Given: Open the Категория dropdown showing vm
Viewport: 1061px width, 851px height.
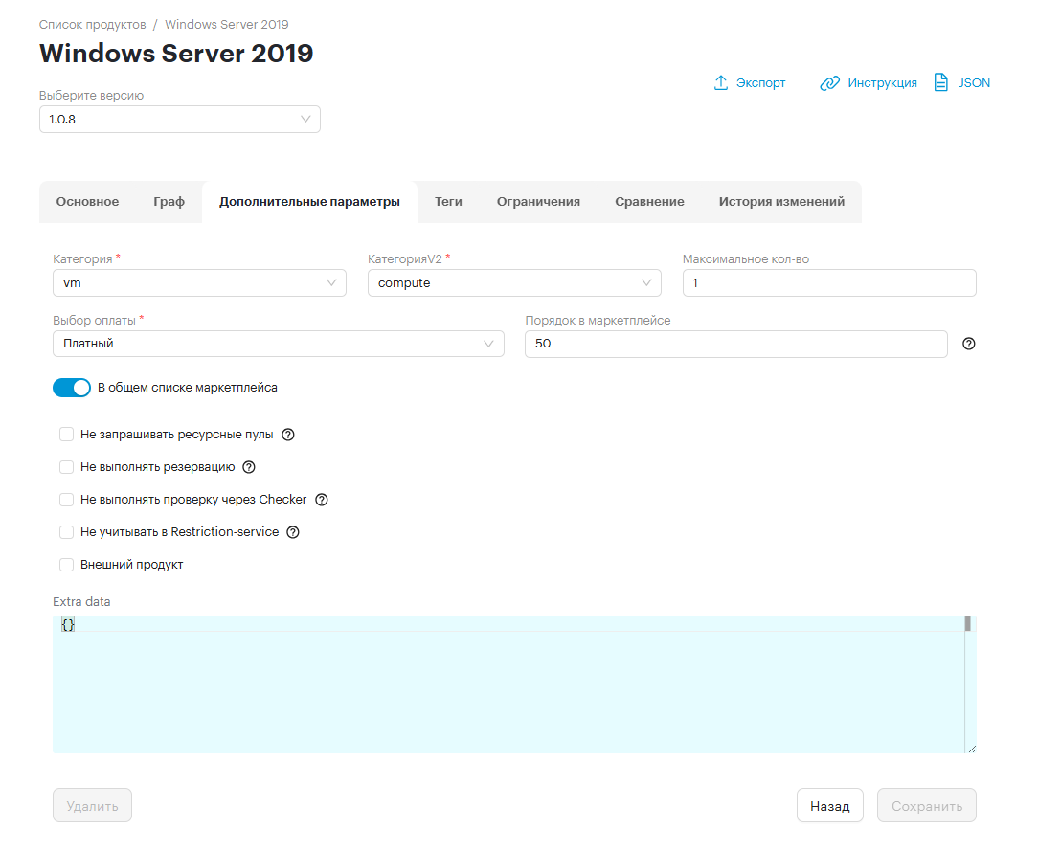Looking at the screenshot, I should tap(199, 282).
